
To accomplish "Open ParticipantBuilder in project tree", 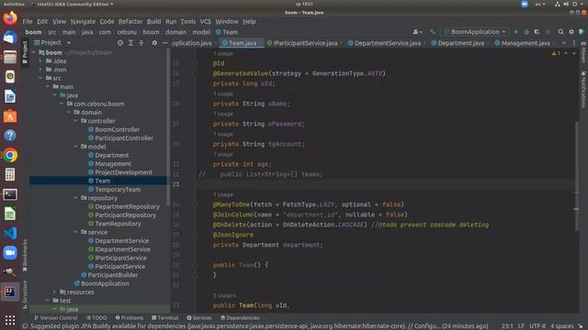I will [x=109, y=275].
